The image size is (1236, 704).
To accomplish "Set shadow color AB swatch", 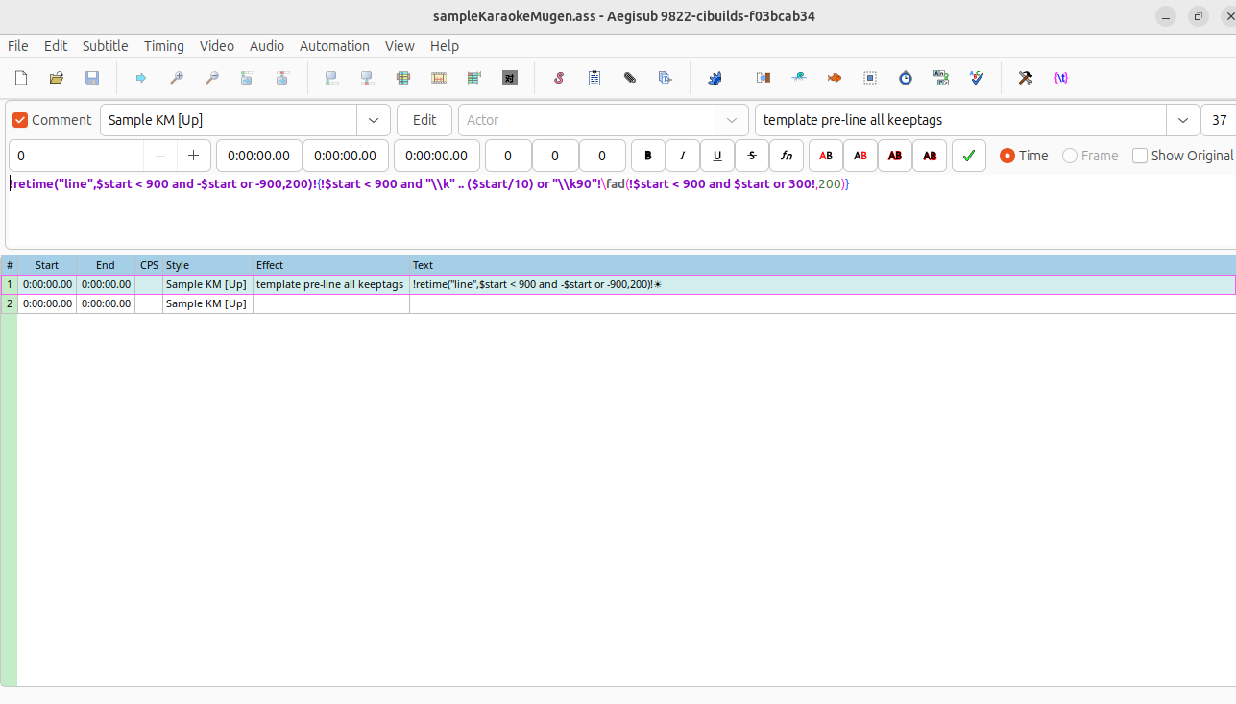I will 930,156.
